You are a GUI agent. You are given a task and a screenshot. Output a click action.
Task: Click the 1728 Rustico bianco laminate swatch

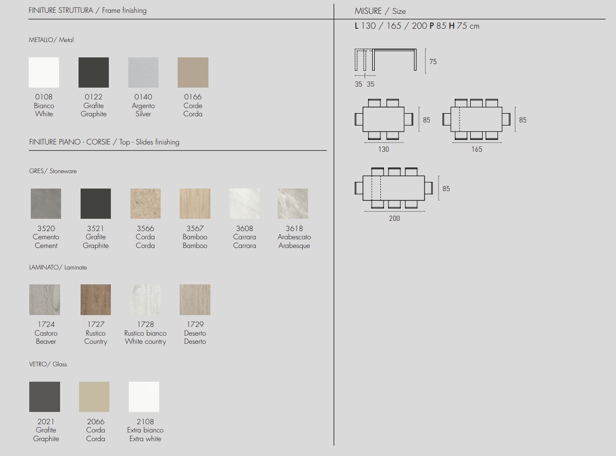click(145, 300)
